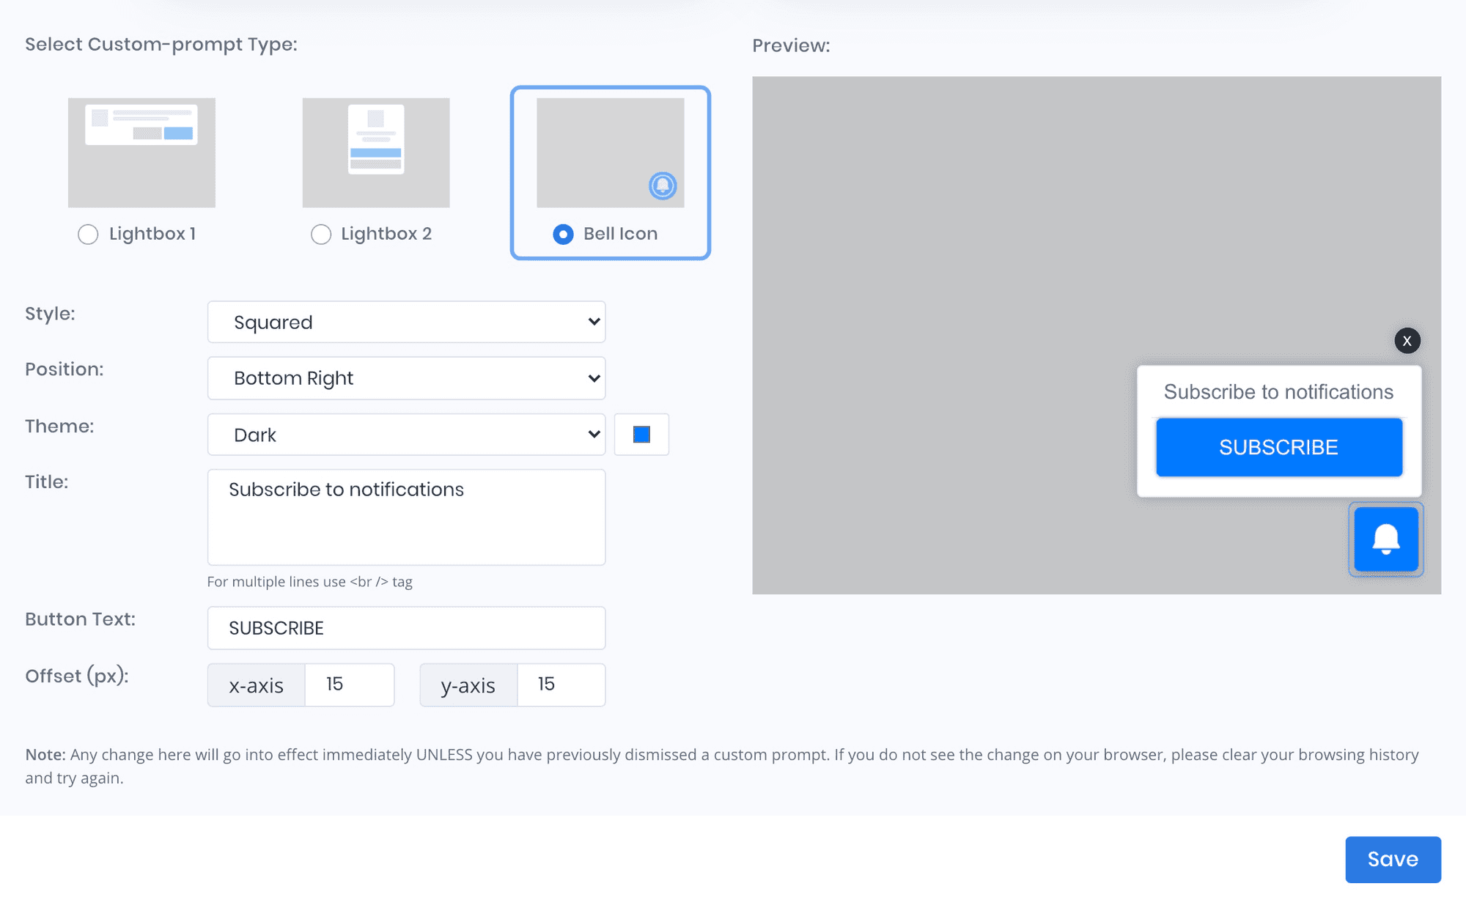Open the theme color swatch picker
1466x900 pixels.
coord(641,434)
